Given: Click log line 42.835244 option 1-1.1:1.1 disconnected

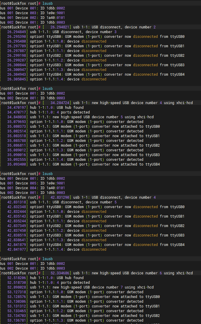Looking at the screenshot, I should [x=53, y=221].
